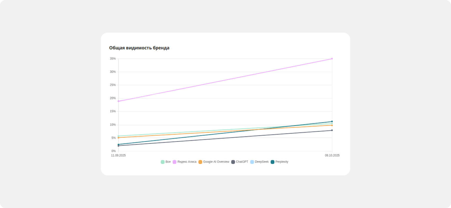Click the 35% y-axis label
This screenshot has height=208, width=451.
pyautogui.click(x=113, y=59)
